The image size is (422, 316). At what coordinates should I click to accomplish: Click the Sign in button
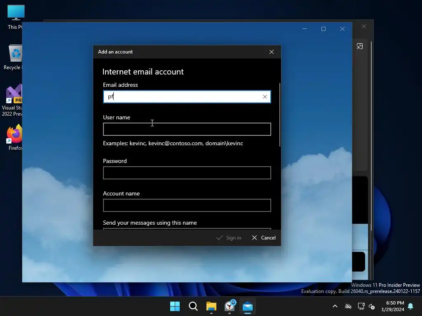228,238
